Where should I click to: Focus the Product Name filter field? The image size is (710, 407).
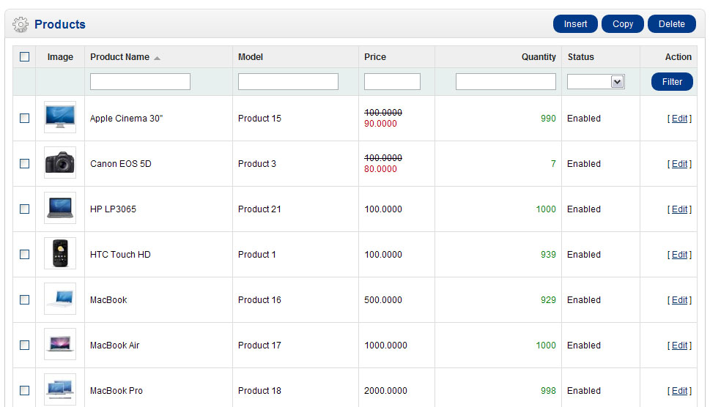coord(140,82)
